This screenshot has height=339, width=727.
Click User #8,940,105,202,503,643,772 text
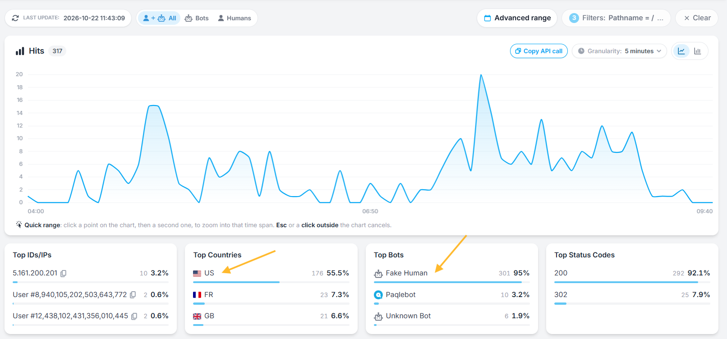[x=70, y=295]
